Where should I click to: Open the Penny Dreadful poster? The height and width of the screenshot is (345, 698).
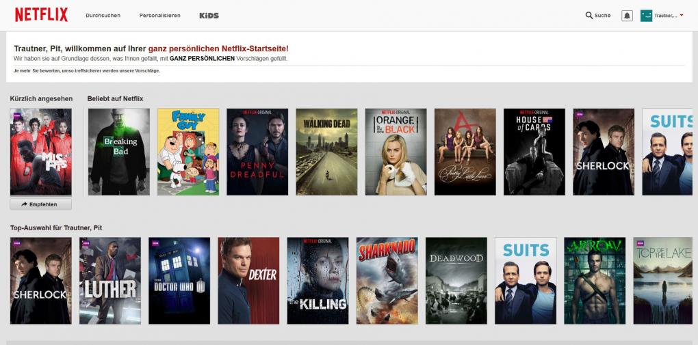click(x=257, y=152)
